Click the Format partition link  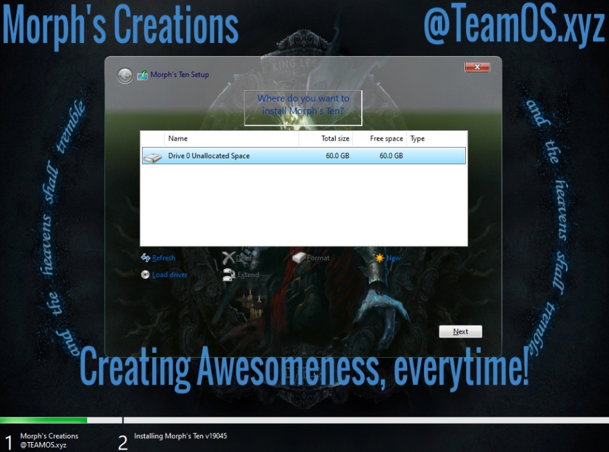coord(318,258)
